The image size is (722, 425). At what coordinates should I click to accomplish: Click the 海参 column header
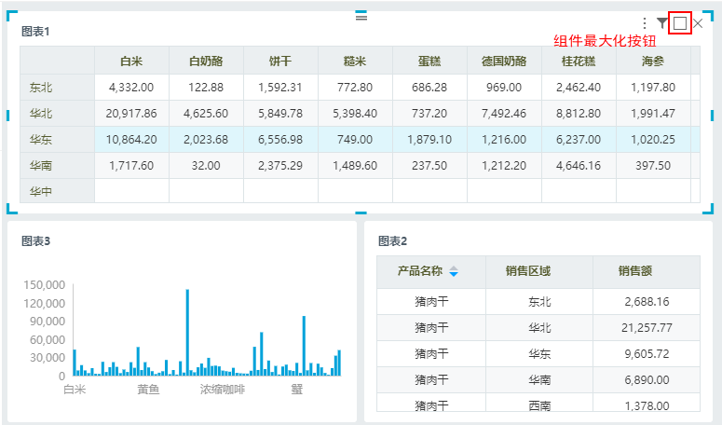coord(653,62)
